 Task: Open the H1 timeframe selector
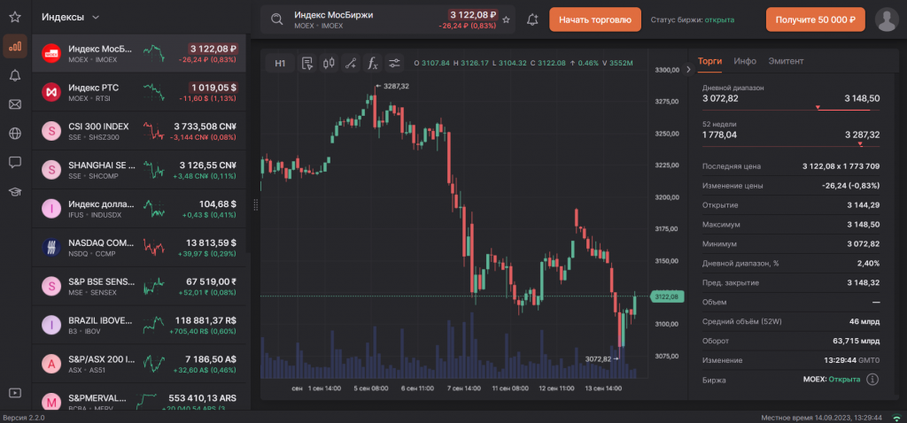pyautogui.click(x=280, y=63)
